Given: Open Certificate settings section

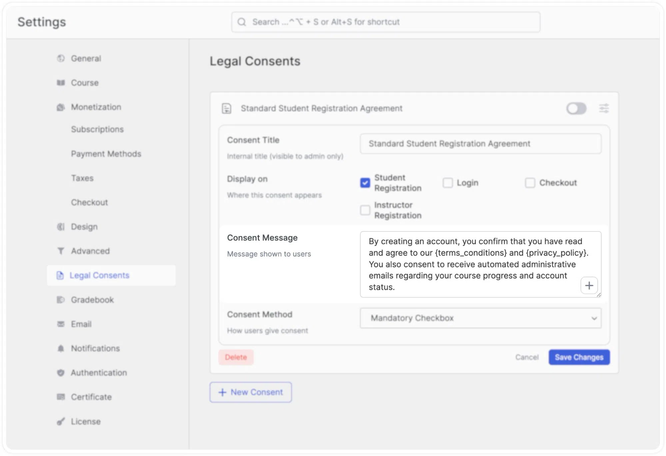Looking at the screenshot, I should tap(91, 397).
